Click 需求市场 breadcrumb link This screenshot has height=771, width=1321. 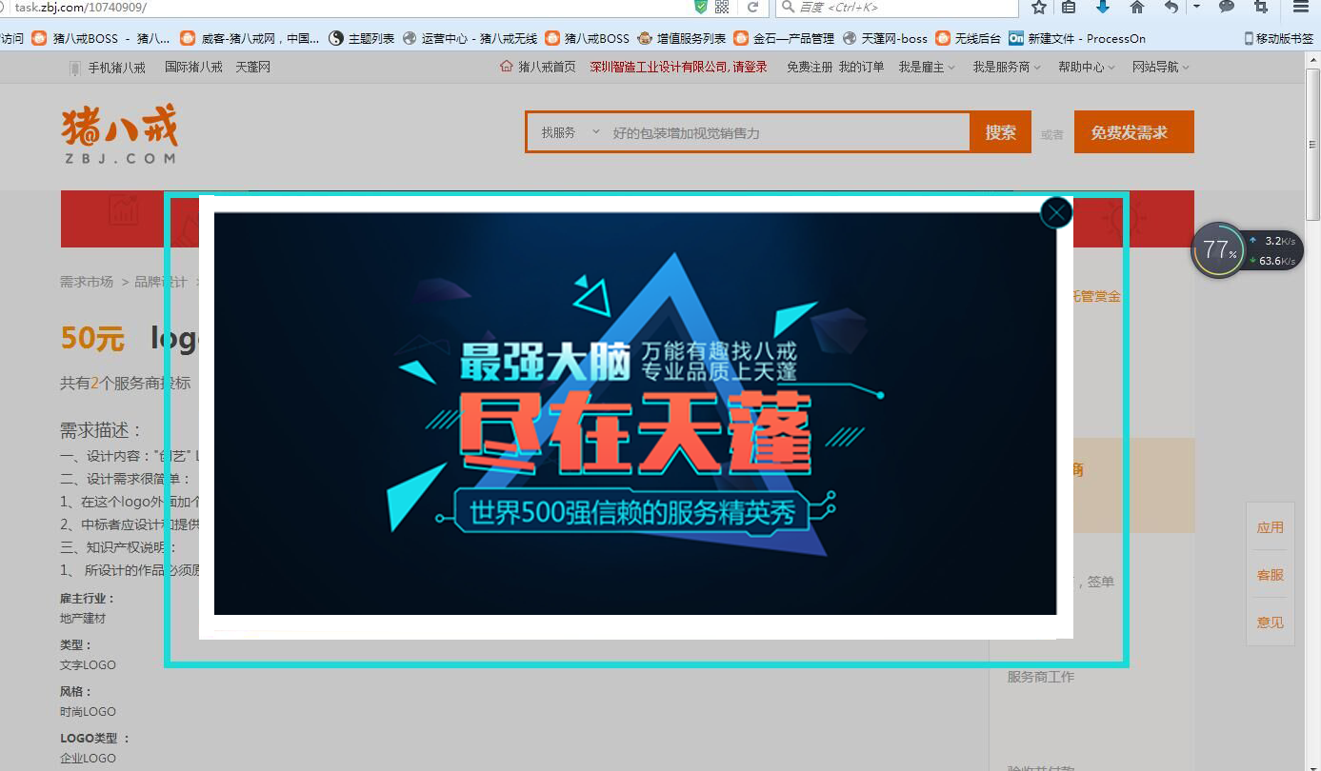point(87,282)
